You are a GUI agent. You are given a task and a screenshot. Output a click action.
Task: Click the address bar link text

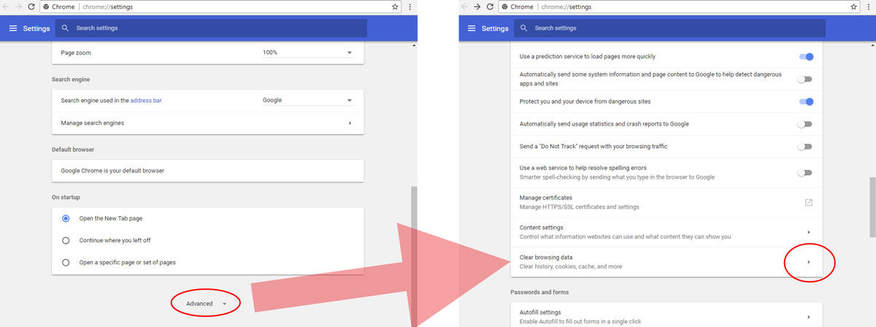click(x=146, y=100)
